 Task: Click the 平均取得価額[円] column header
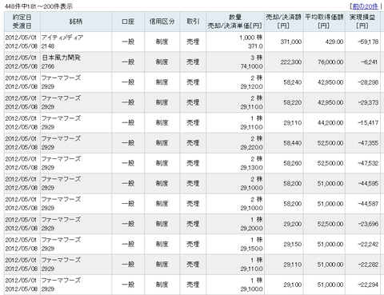coord(324,22)
